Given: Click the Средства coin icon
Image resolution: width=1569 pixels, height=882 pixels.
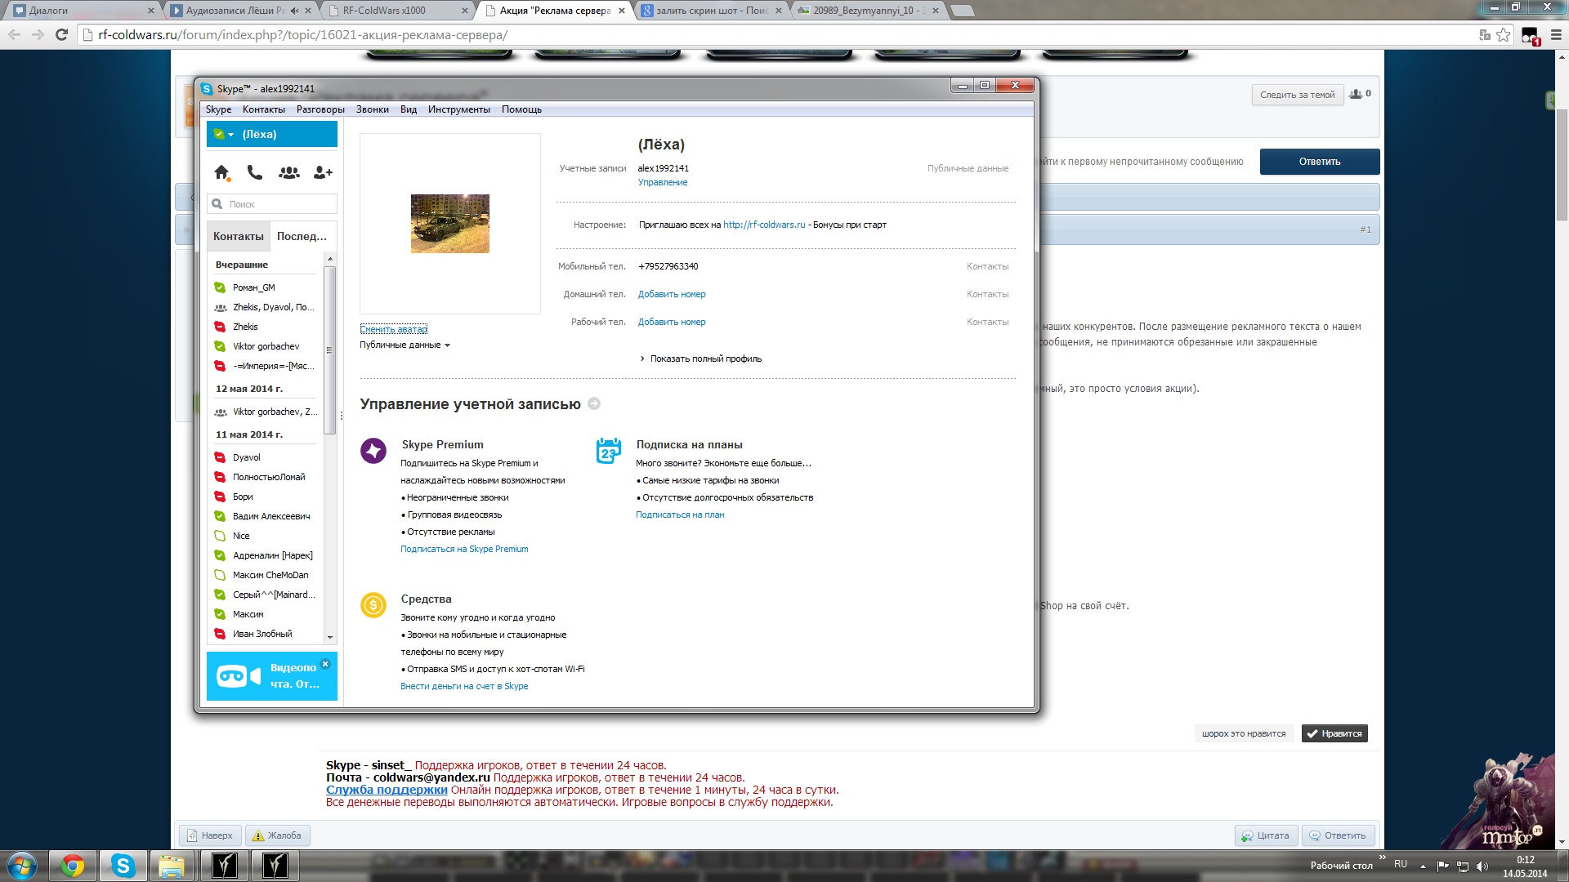Looking at the screenshot, I should coord(373,605).
